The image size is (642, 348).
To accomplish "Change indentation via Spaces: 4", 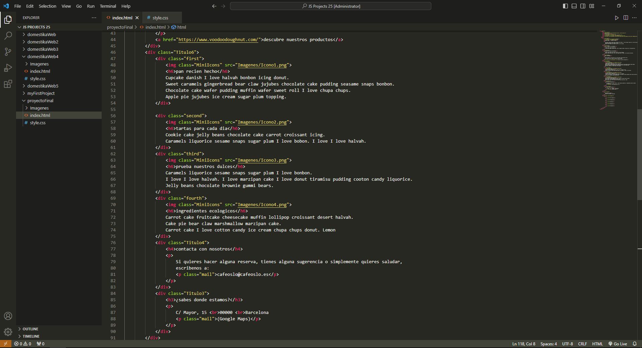I will [x=548, y=344].
